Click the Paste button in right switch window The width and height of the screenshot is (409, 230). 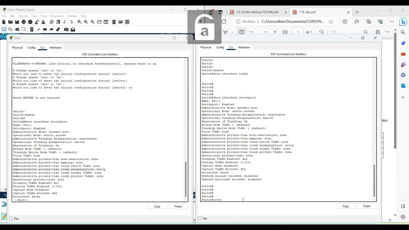point(367,206)
